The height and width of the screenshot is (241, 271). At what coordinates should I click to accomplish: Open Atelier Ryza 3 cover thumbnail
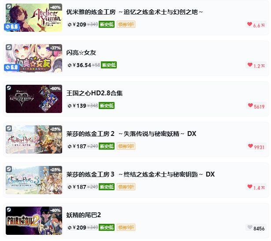coord(34,180)
